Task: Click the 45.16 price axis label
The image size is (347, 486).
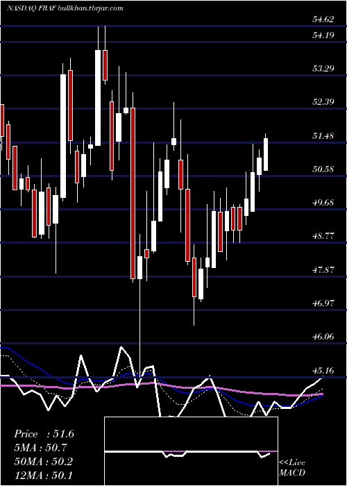Action: click(323, 370)
